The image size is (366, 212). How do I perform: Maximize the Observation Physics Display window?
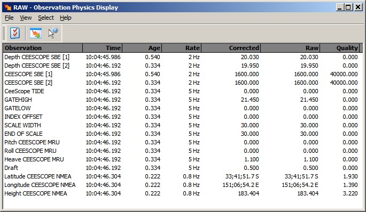coord(348,7)
